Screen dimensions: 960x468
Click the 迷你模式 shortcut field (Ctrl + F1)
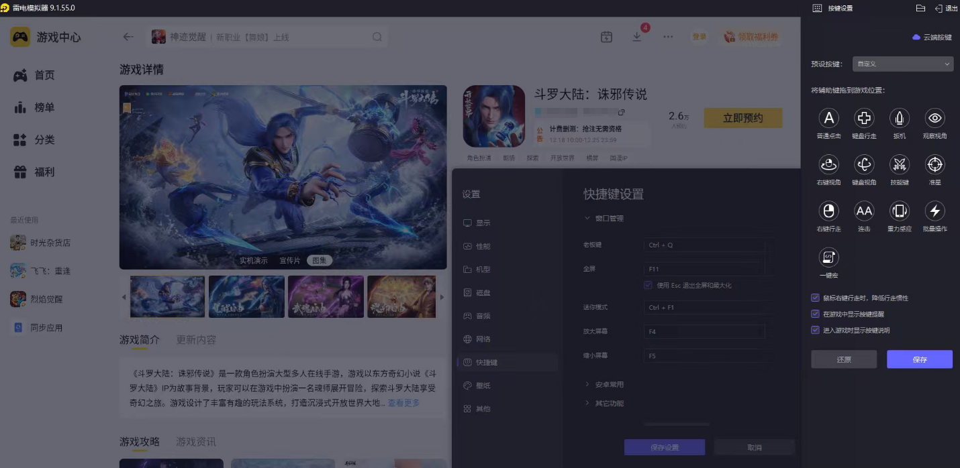(x=704, y=308)
